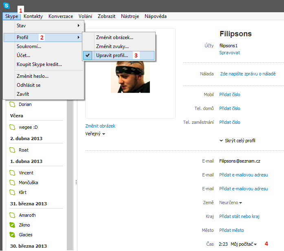Toggle the checked Upravit profil... menu entry

(112, 55)
